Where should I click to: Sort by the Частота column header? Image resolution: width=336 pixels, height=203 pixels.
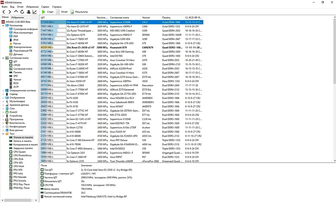point(102,18)
